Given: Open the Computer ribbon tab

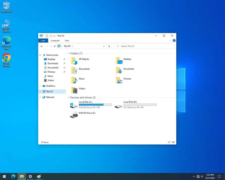Looking at the screenshot, I should coord(55,41).
